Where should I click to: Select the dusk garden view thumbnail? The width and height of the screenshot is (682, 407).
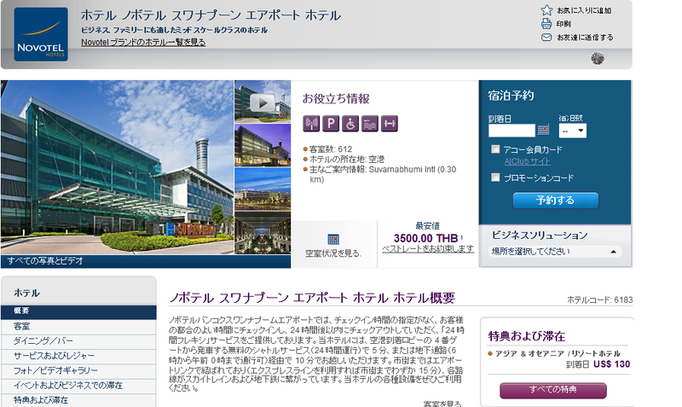point(263,189)
